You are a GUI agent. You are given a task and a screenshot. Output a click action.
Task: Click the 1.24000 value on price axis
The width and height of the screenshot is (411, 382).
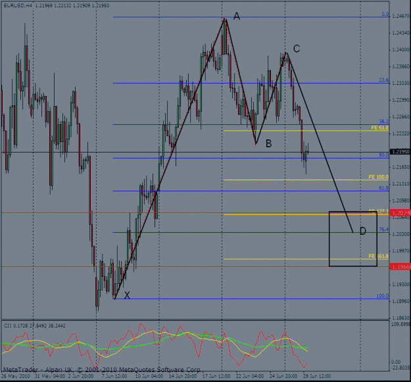point(400,50)
